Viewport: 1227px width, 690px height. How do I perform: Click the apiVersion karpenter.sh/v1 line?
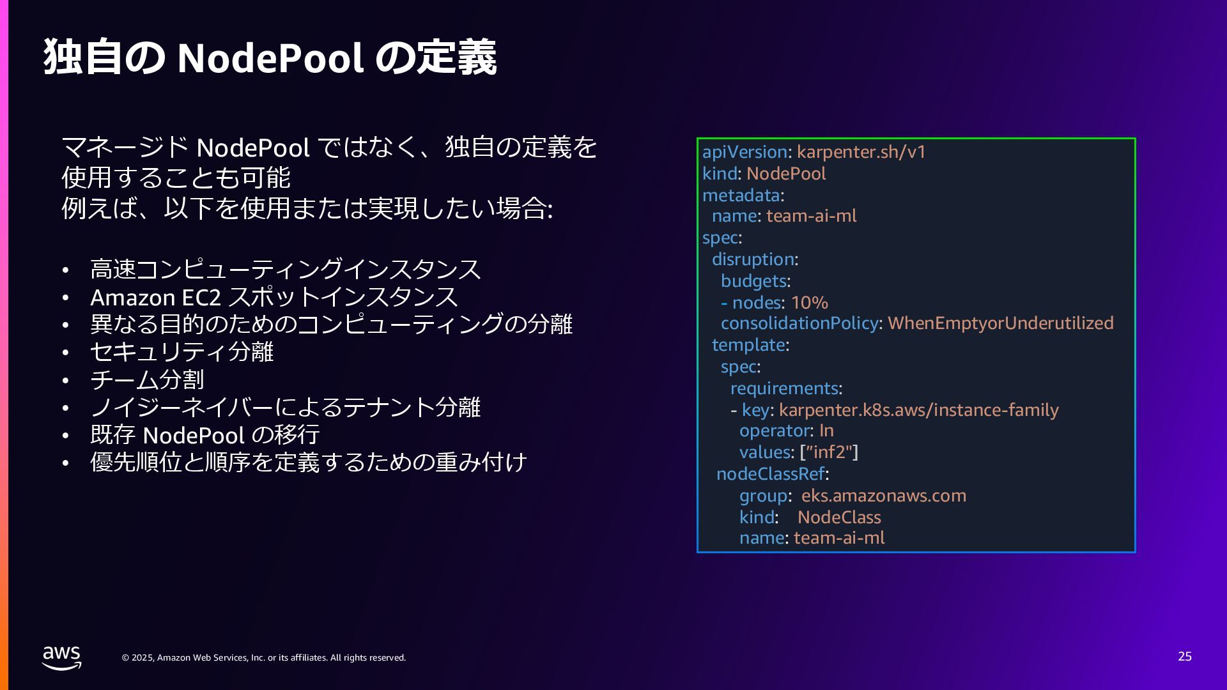(814, 152)
